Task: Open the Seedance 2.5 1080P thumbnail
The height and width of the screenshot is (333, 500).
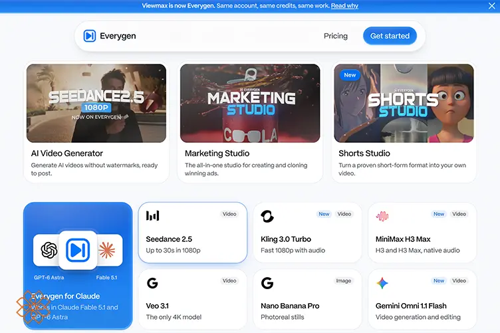Action: (x=96, y=103)
